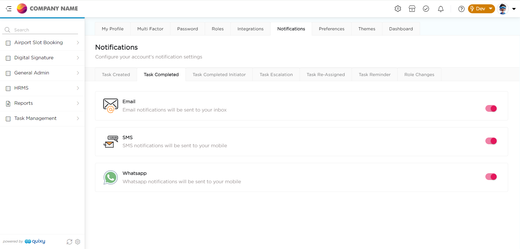Collapse the sidebar using hamburger menu icon
This screenshot has height=249, width=520.
point(9,9)
